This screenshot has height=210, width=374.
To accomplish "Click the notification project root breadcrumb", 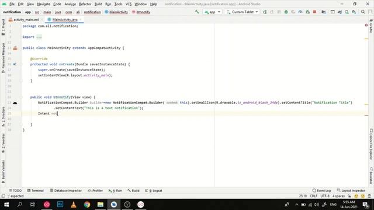I will pyautogui.click(x=12, y=12).
